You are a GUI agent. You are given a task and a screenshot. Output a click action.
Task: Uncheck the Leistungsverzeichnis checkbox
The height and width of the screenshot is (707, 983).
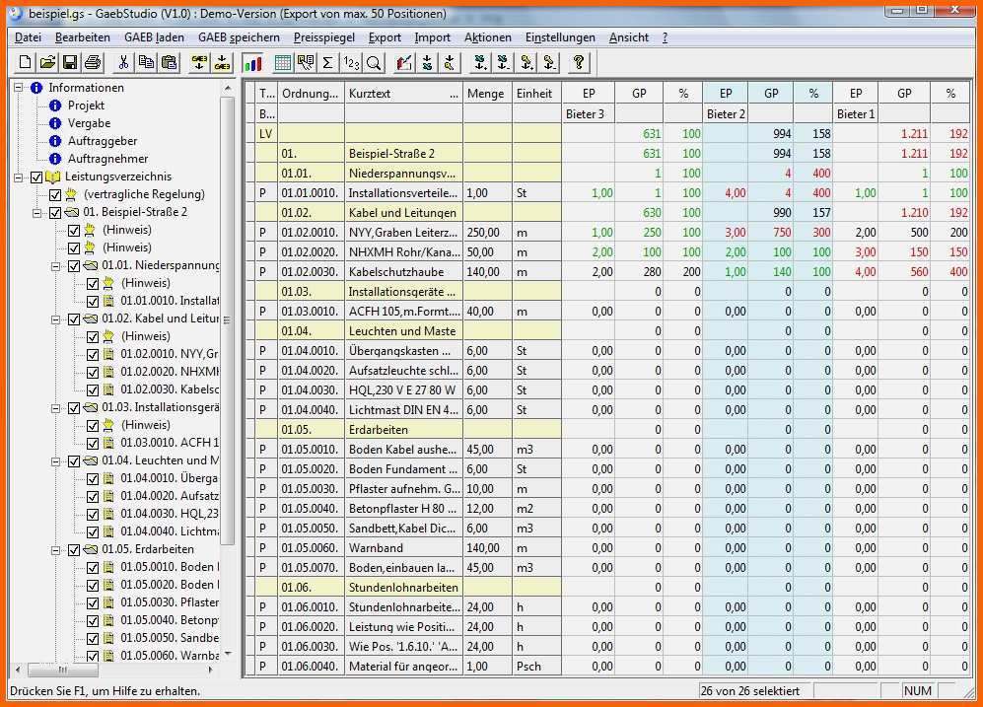(36, 177)
